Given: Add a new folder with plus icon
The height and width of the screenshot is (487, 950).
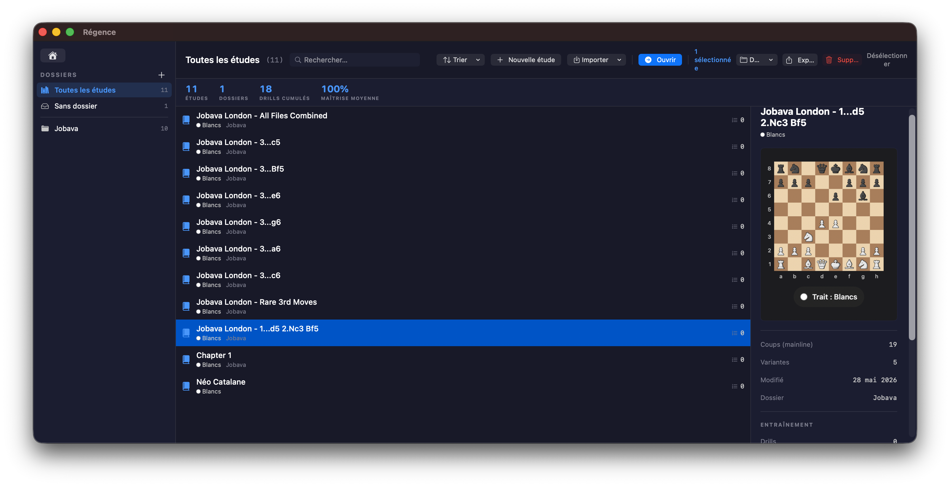Looking at the screenshot, I should pos(161,75).
